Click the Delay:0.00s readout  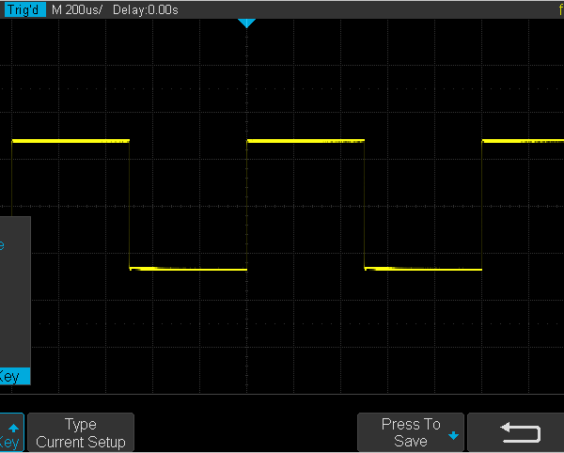pos(145,9)
